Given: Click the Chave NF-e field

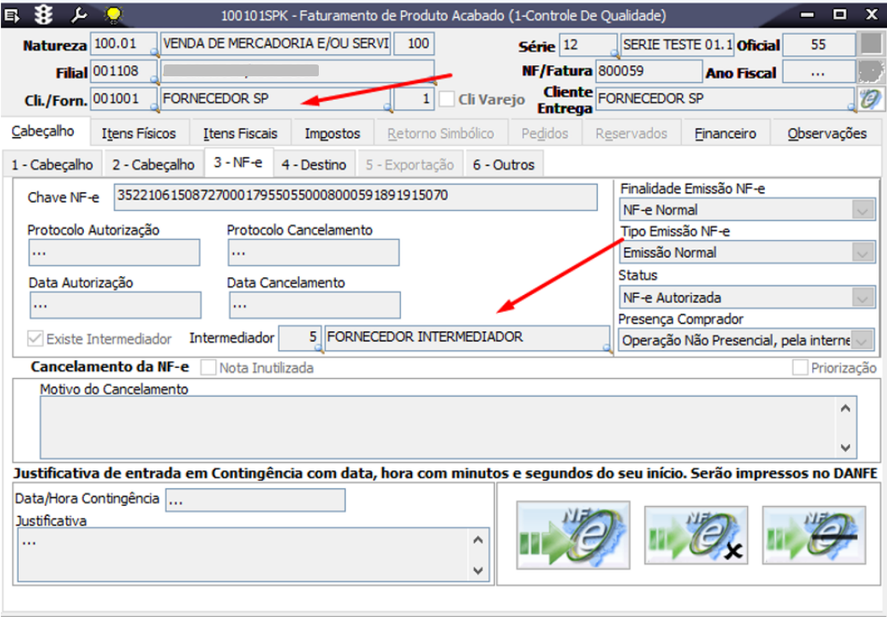Looking at the screenshot, I should point(355,197).
